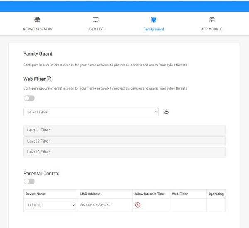249x228 pixels.
Task: Open the Level 1 Filter dropdown
Action: pos(91,112)
